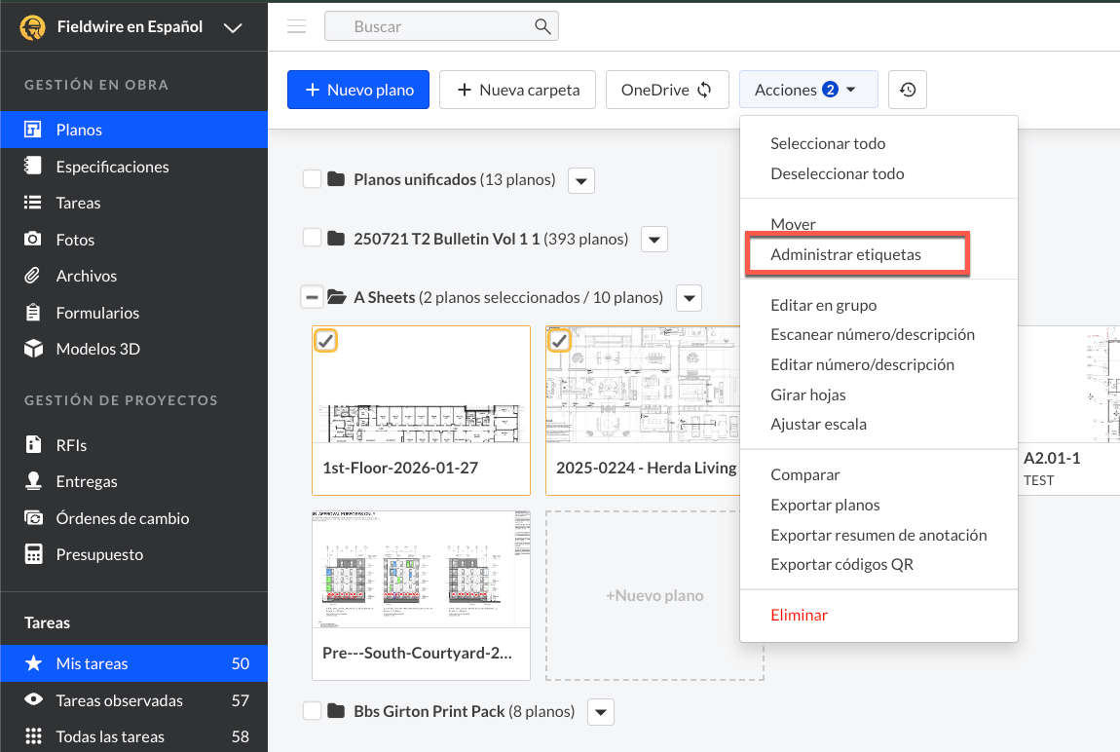Open dropdown for 250721 T2 Bulletin folder
The height and width of the screenshot is (752, 1120).
(x=653, y=239)
